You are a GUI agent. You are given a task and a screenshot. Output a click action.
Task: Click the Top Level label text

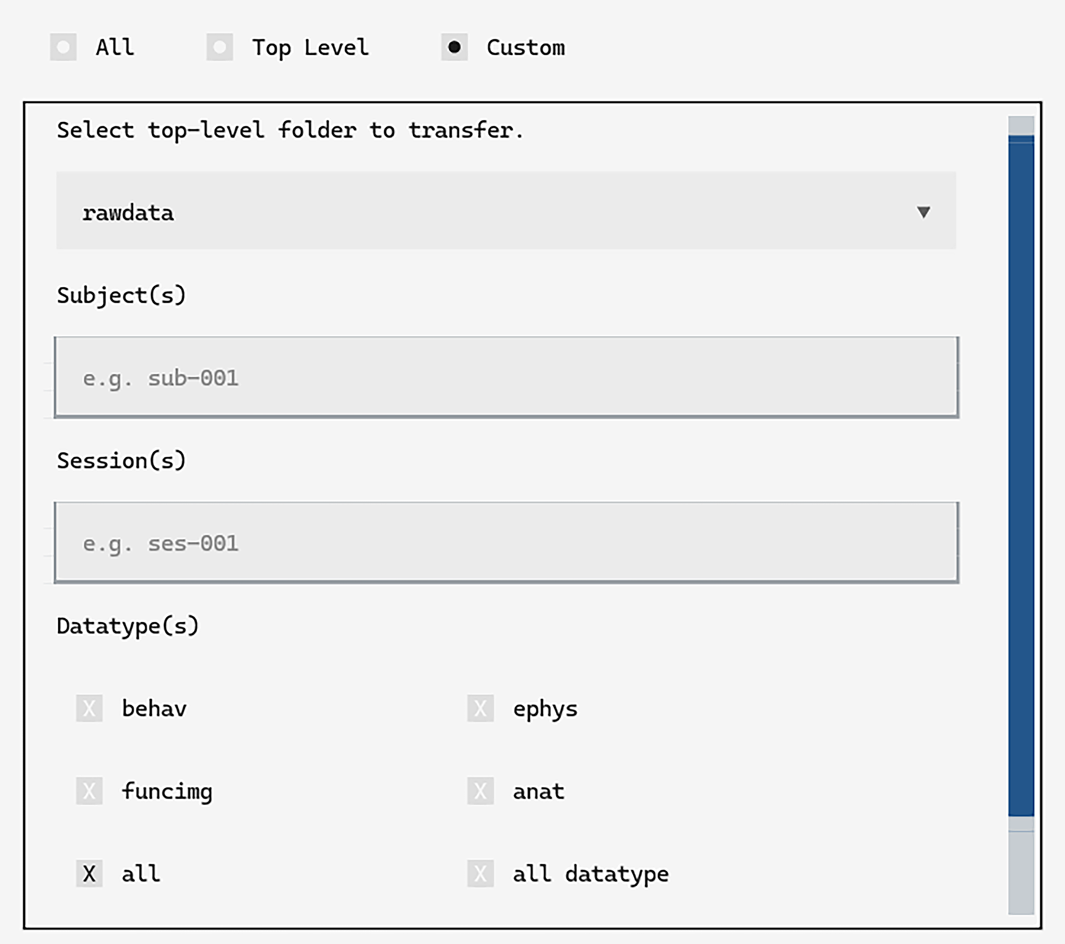click(x=310, y=47)
